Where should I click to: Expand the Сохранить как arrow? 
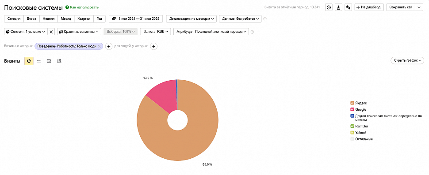coord(419,7)
